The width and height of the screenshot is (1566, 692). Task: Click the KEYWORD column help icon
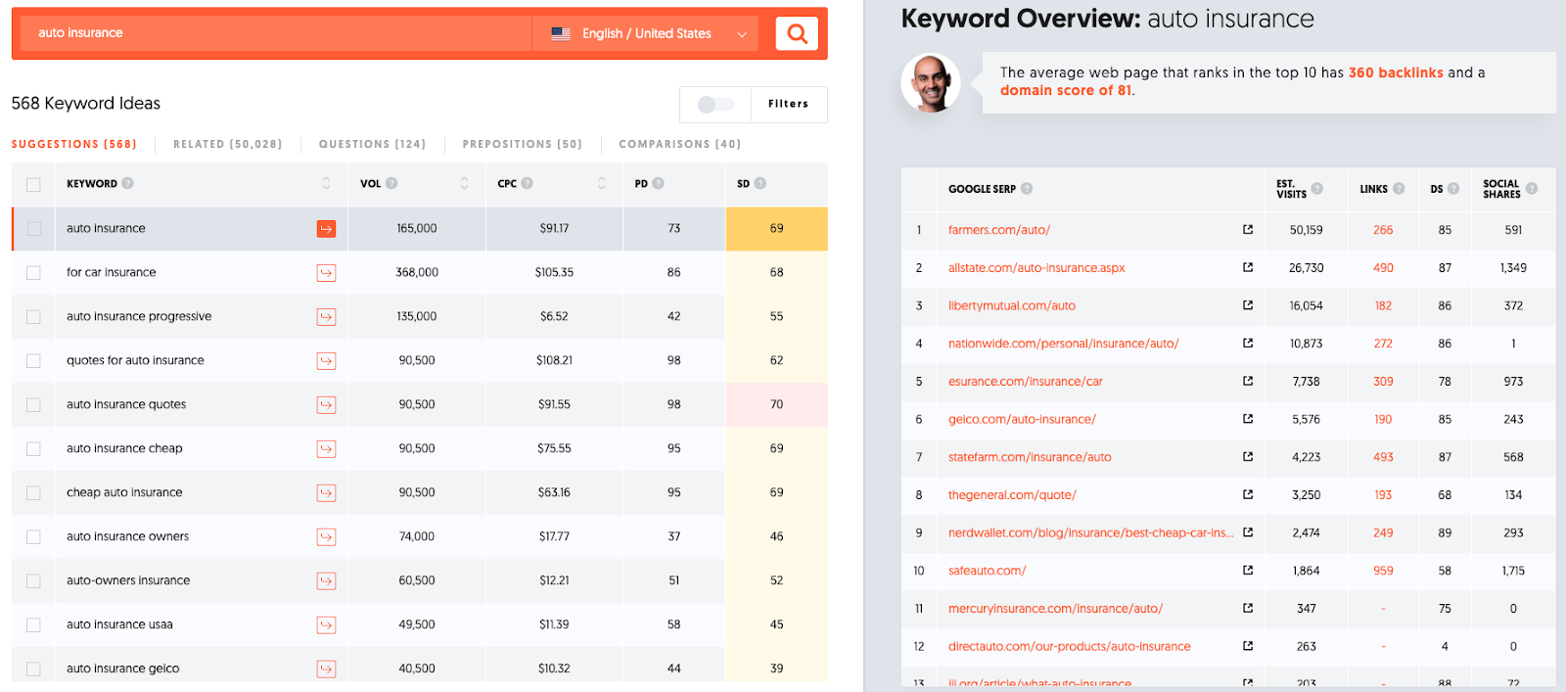pos(128,183)
